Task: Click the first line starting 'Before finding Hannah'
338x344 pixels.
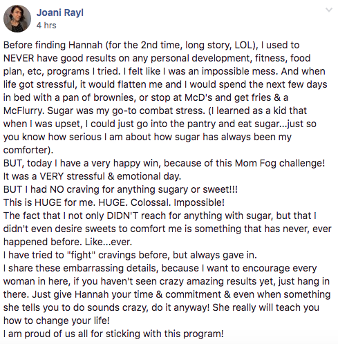Action: tap(151, 45)
